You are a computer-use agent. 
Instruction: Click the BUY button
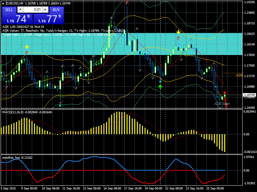pyautogui.click(x=56, y=10)
